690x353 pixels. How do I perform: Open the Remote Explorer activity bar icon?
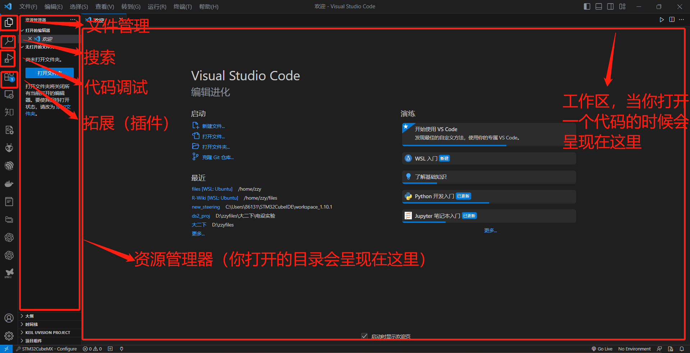pyautogui.click(x=9, y=95)
